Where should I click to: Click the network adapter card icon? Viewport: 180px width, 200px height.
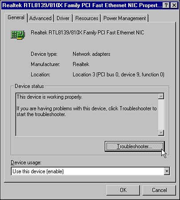point(18,35)
